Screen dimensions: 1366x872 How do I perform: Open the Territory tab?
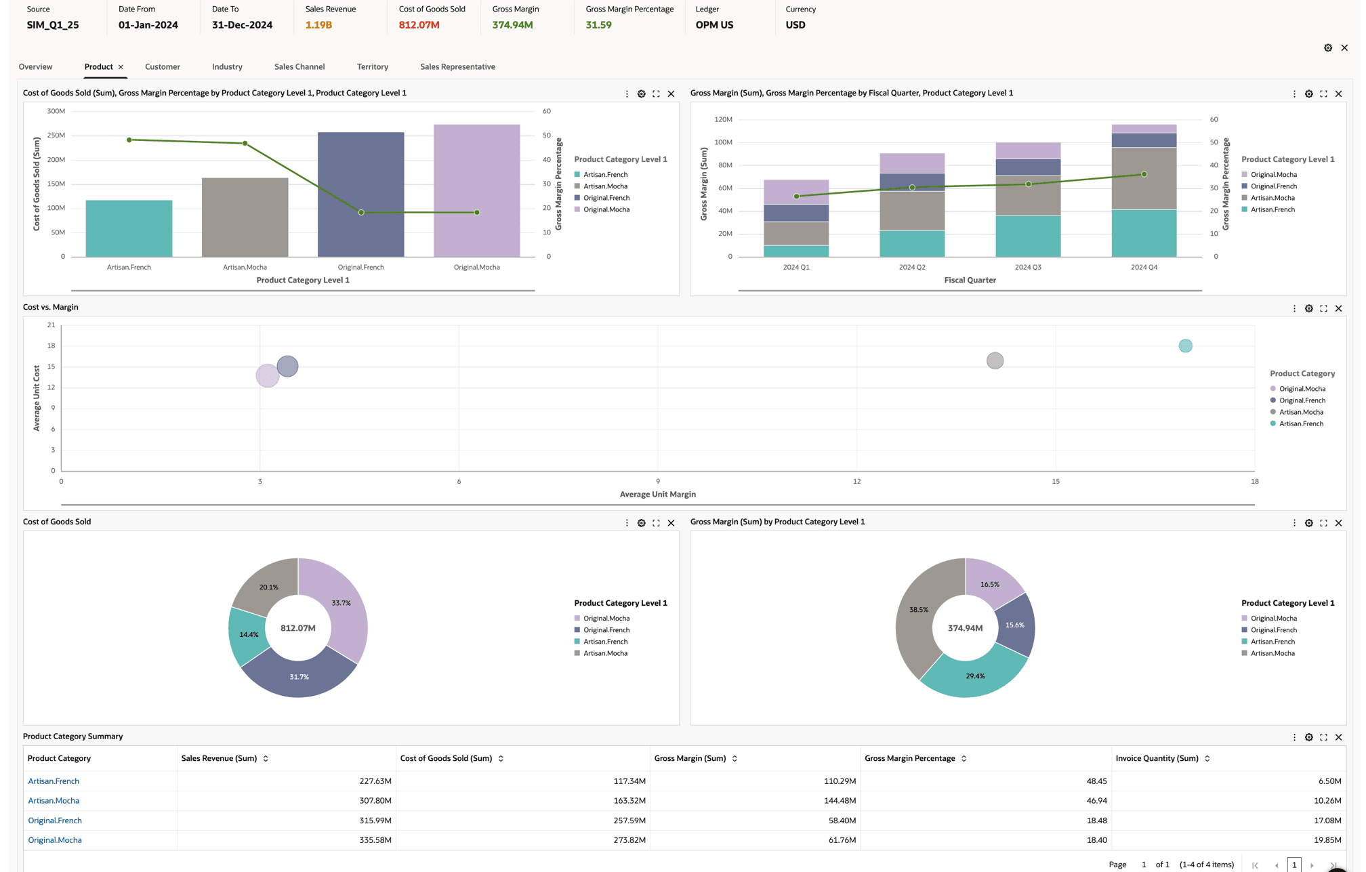373,66
